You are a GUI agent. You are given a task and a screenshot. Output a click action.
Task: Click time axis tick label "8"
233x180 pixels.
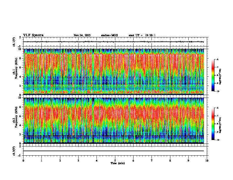tap(170, 161)
